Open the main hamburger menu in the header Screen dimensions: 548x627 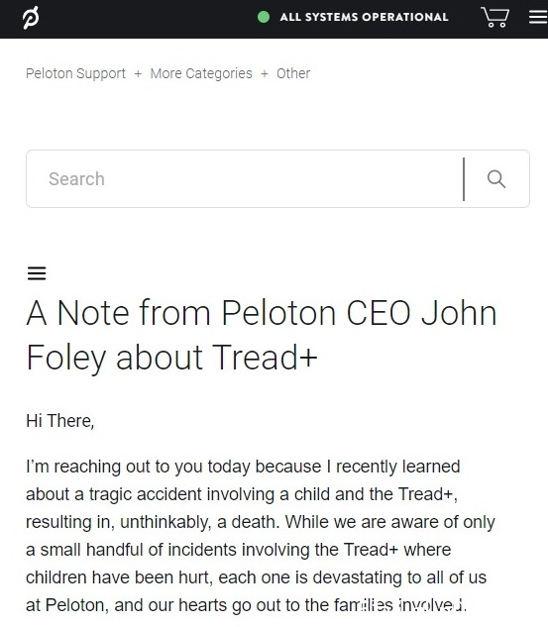(538, 17)
